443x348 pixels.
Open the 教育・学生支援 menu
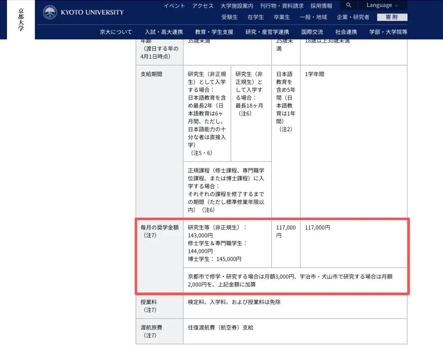tap(214, 32)
